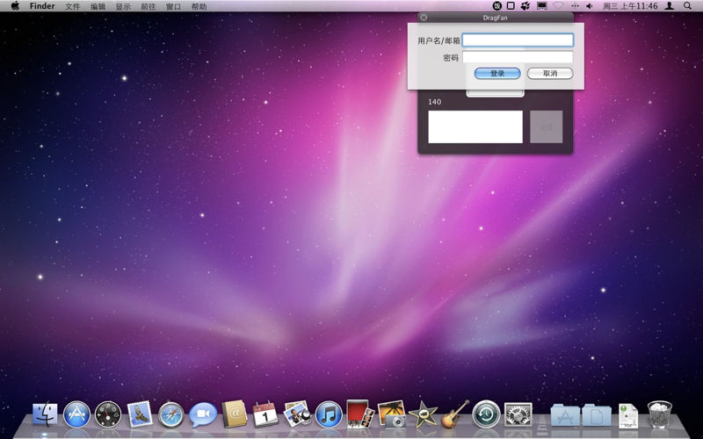Open the volume control in the menu bar

589,6
